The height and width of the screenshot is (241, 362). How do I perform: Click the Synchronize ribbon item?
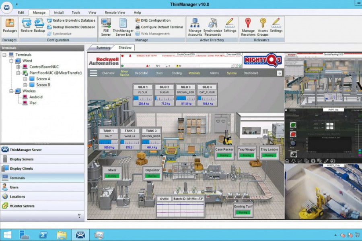coord(60,34)
